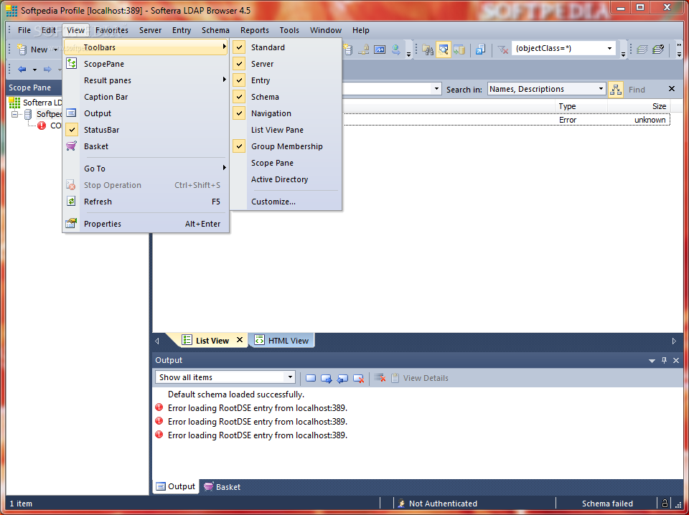
Task: Click the padlock server toolbar icon
Action: click(363, 49)
